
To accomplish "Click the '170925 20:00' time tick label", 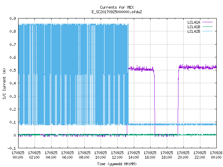I will click(x=183, y=155).
